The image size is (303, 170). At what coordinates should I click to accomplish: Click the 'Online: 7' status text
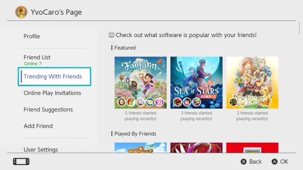33,64
